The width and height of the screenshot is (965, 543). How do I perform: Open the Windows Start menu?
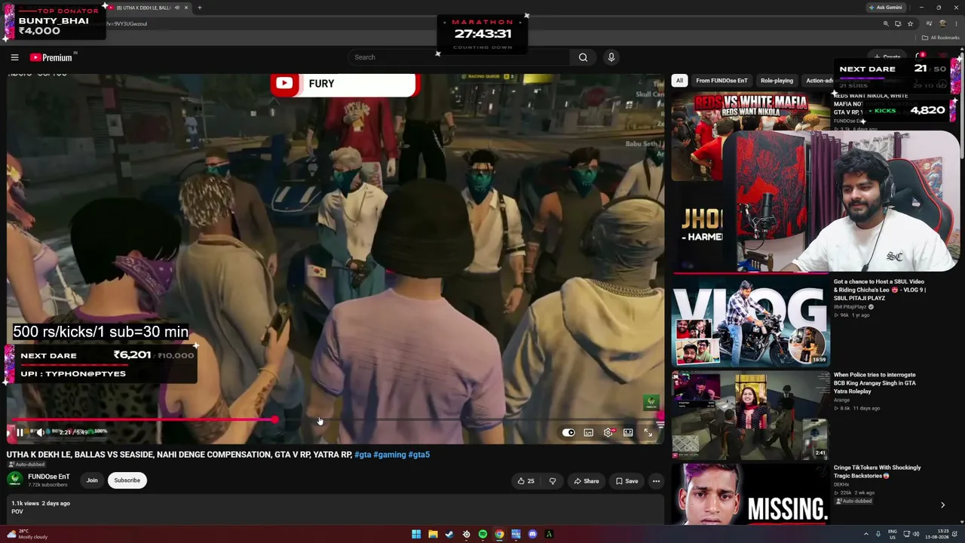point(416,535)
